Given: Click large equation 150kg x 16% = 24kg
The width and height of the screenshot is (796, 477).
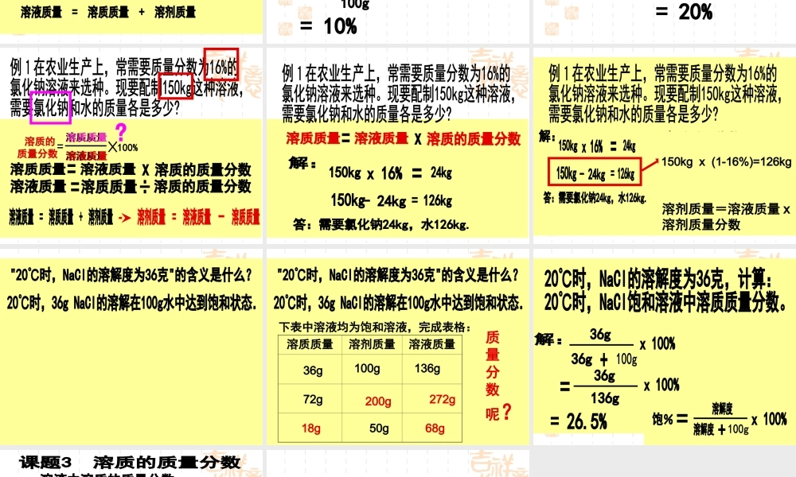Looking at the screenshot, I should pyautogui.click(x=390, y=173).
